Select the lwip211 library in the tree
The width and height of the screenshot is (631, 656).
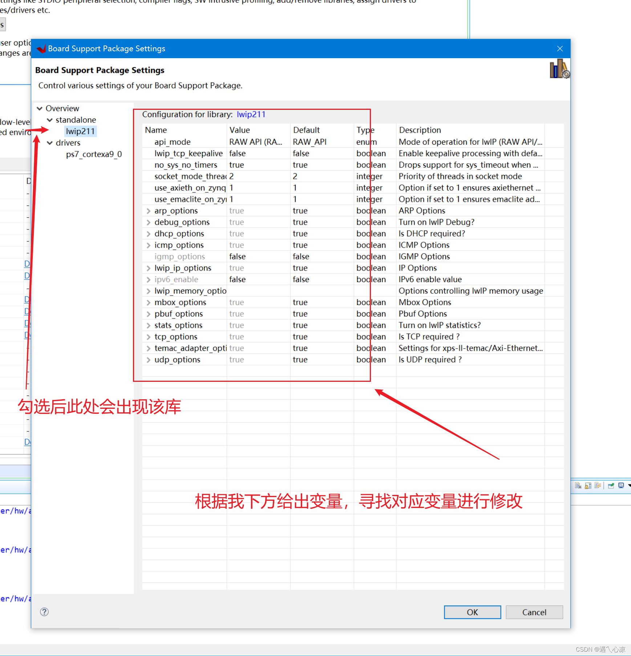click(80, 131)
